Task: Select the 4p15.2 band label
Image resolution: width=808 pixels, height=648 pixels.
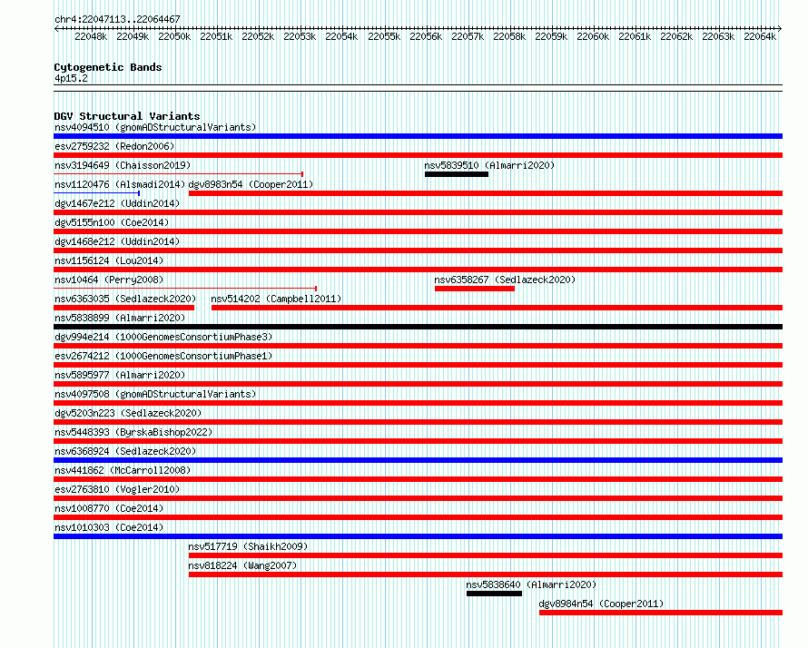Action: click(71, 78)
